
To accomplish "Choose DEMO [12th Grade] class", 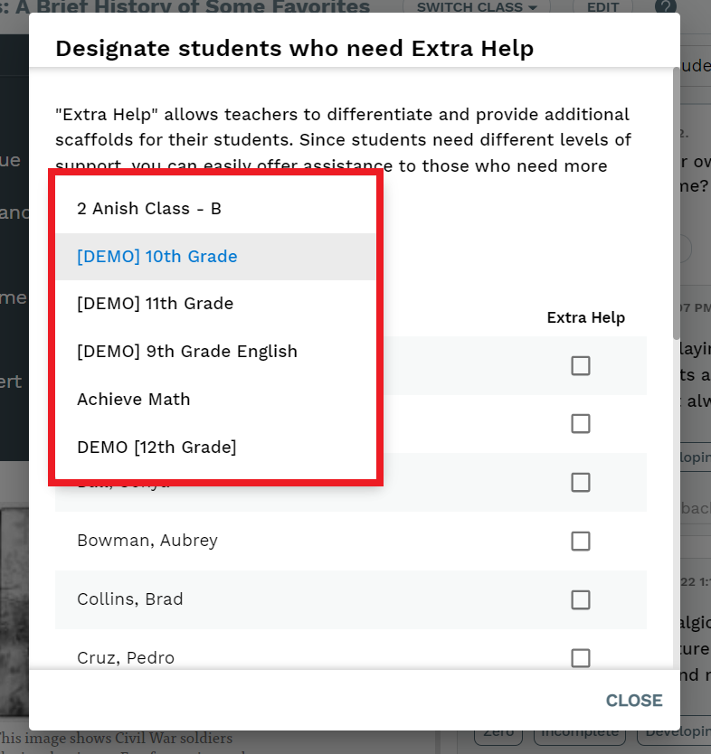I will point(215,448).
